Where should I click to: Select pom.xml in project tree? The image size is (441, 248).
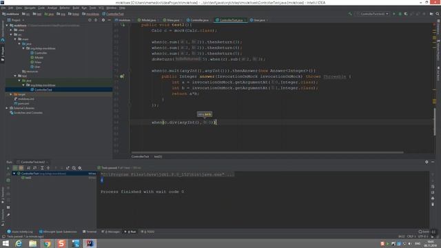click(21, 103)
